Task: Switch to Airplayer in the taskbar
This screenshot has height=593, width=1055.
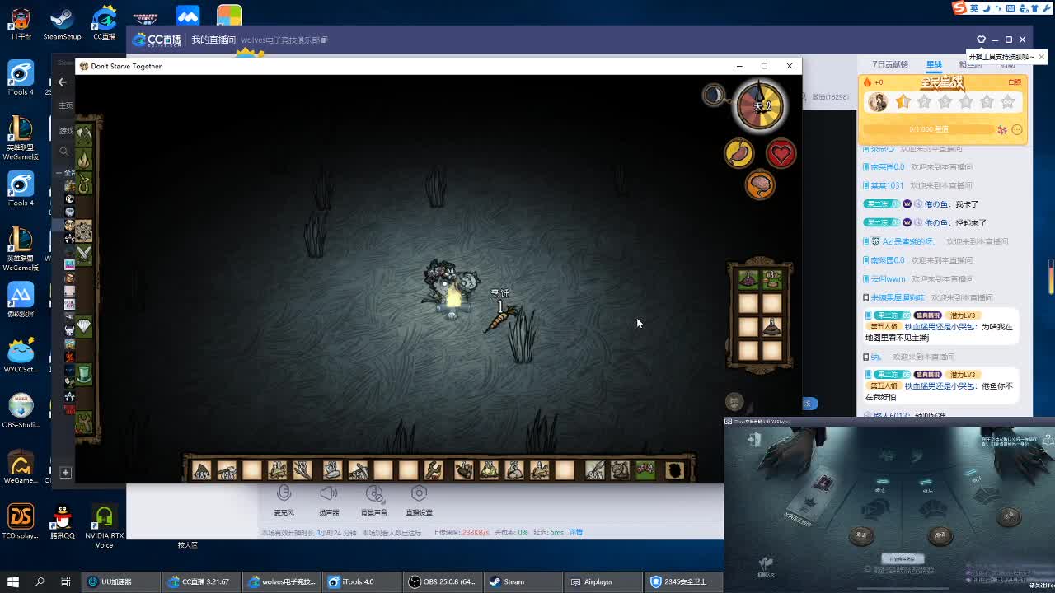Action: click(602, 581)
